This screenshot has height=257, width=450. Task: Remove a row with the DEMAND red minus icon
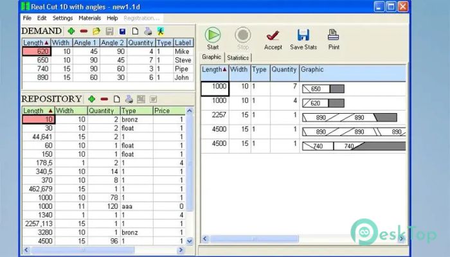click(84, 31)
